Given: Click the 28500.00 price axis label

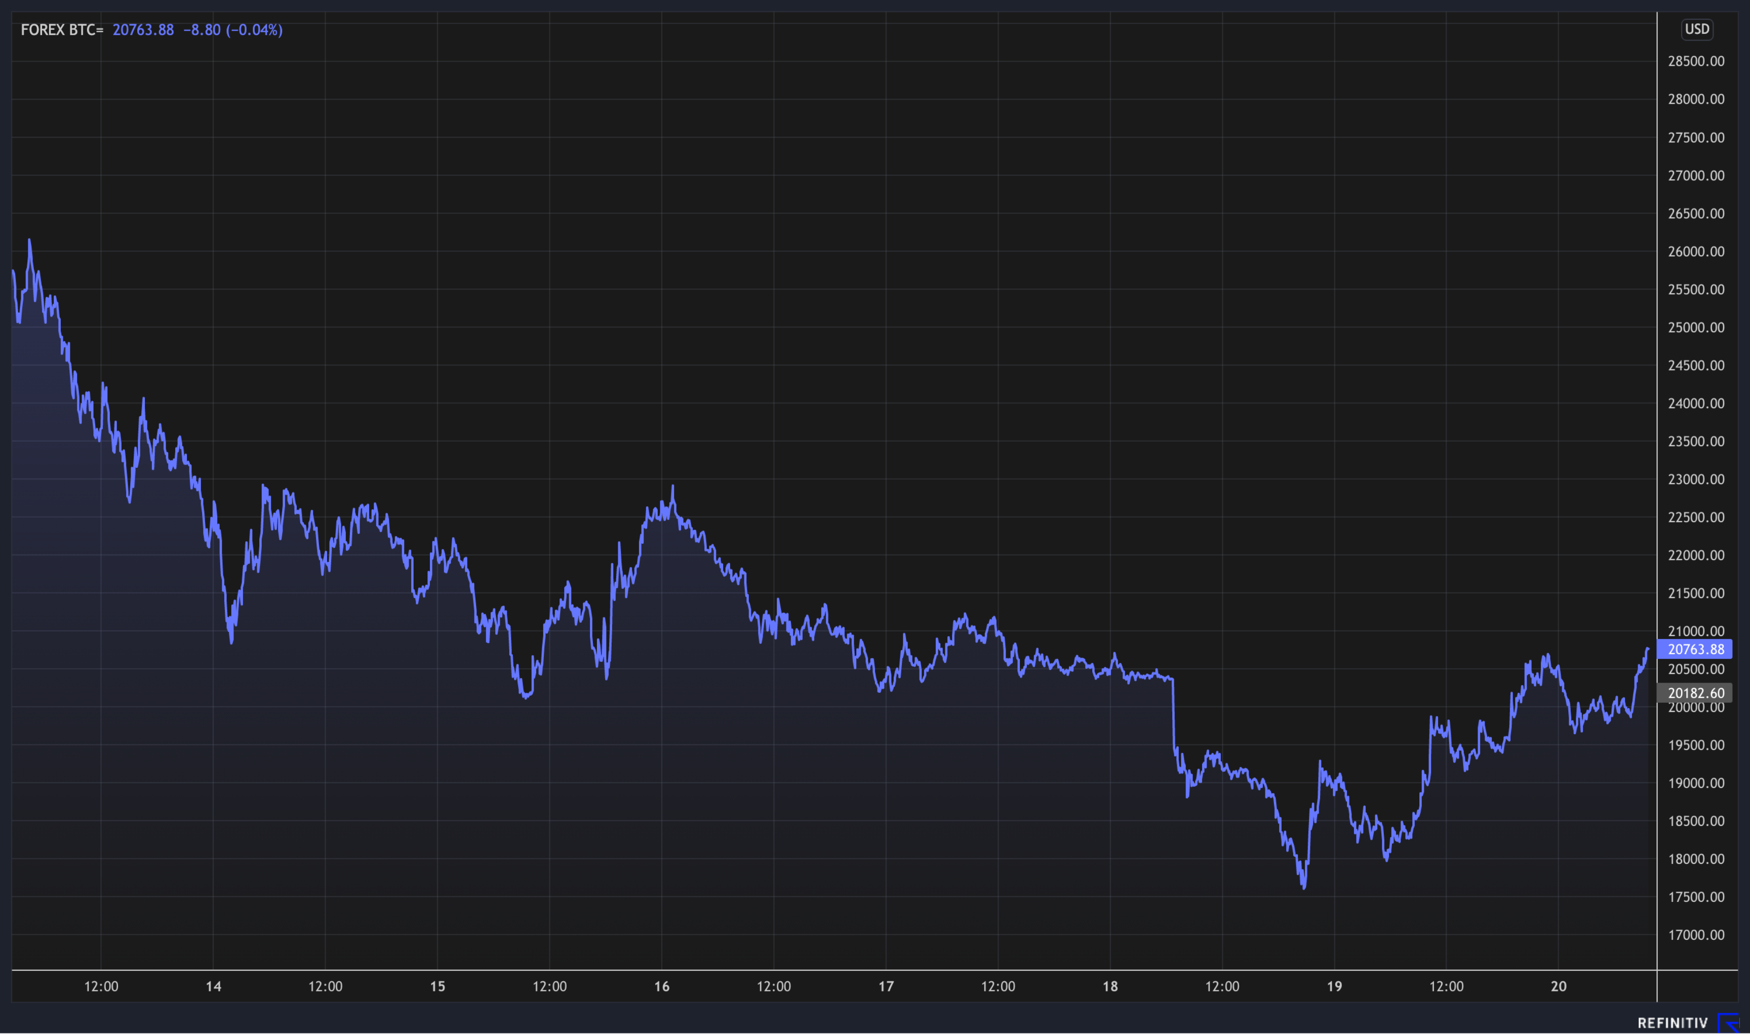Looking at the screenshot, I should (1696, 61).
